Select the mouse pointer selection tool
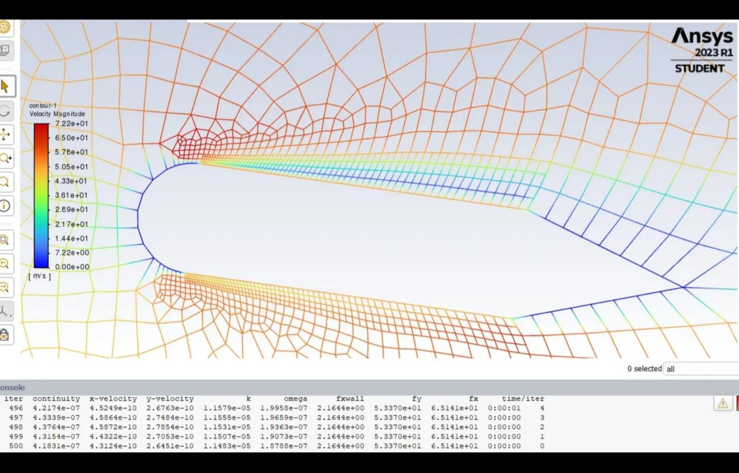The width and height of the screenshot is (739, 473). 5,87
